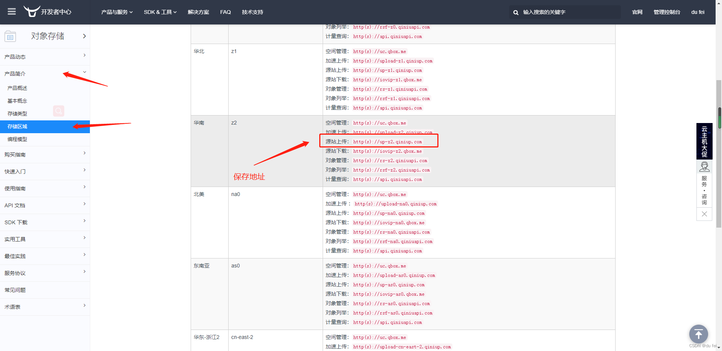Select 存储区域 in sidebar
This screenshot has width=722, height=351.
click(45, 126)
